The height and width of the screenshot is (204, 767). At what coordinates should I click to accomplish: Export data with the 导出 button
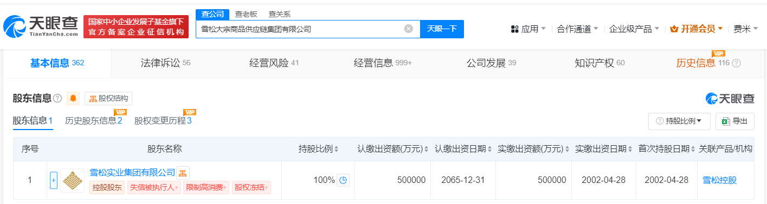tap(734, 121)
